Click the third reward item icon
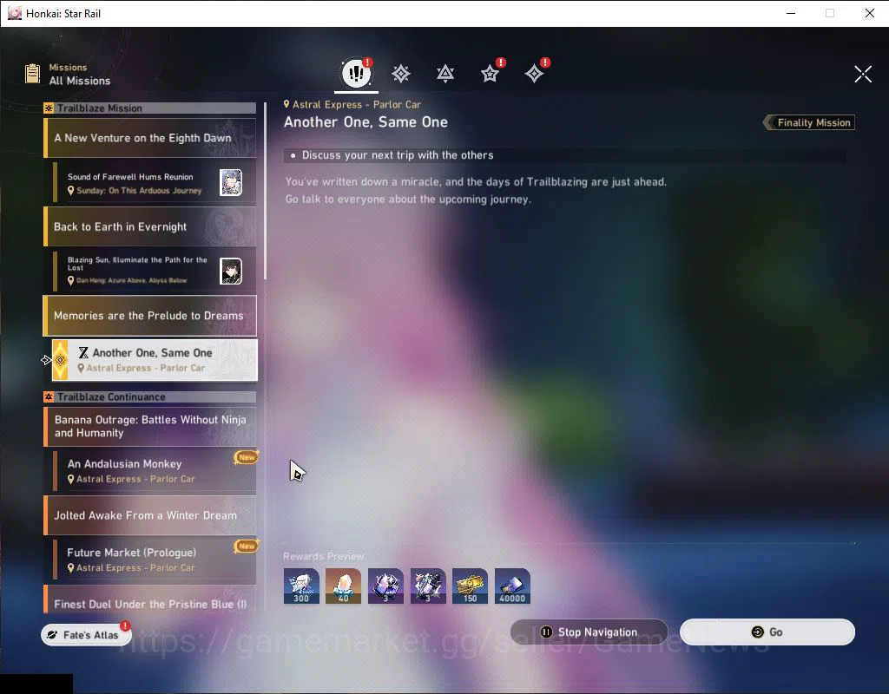This screenshot has width=889, height=694. [385, 586]
